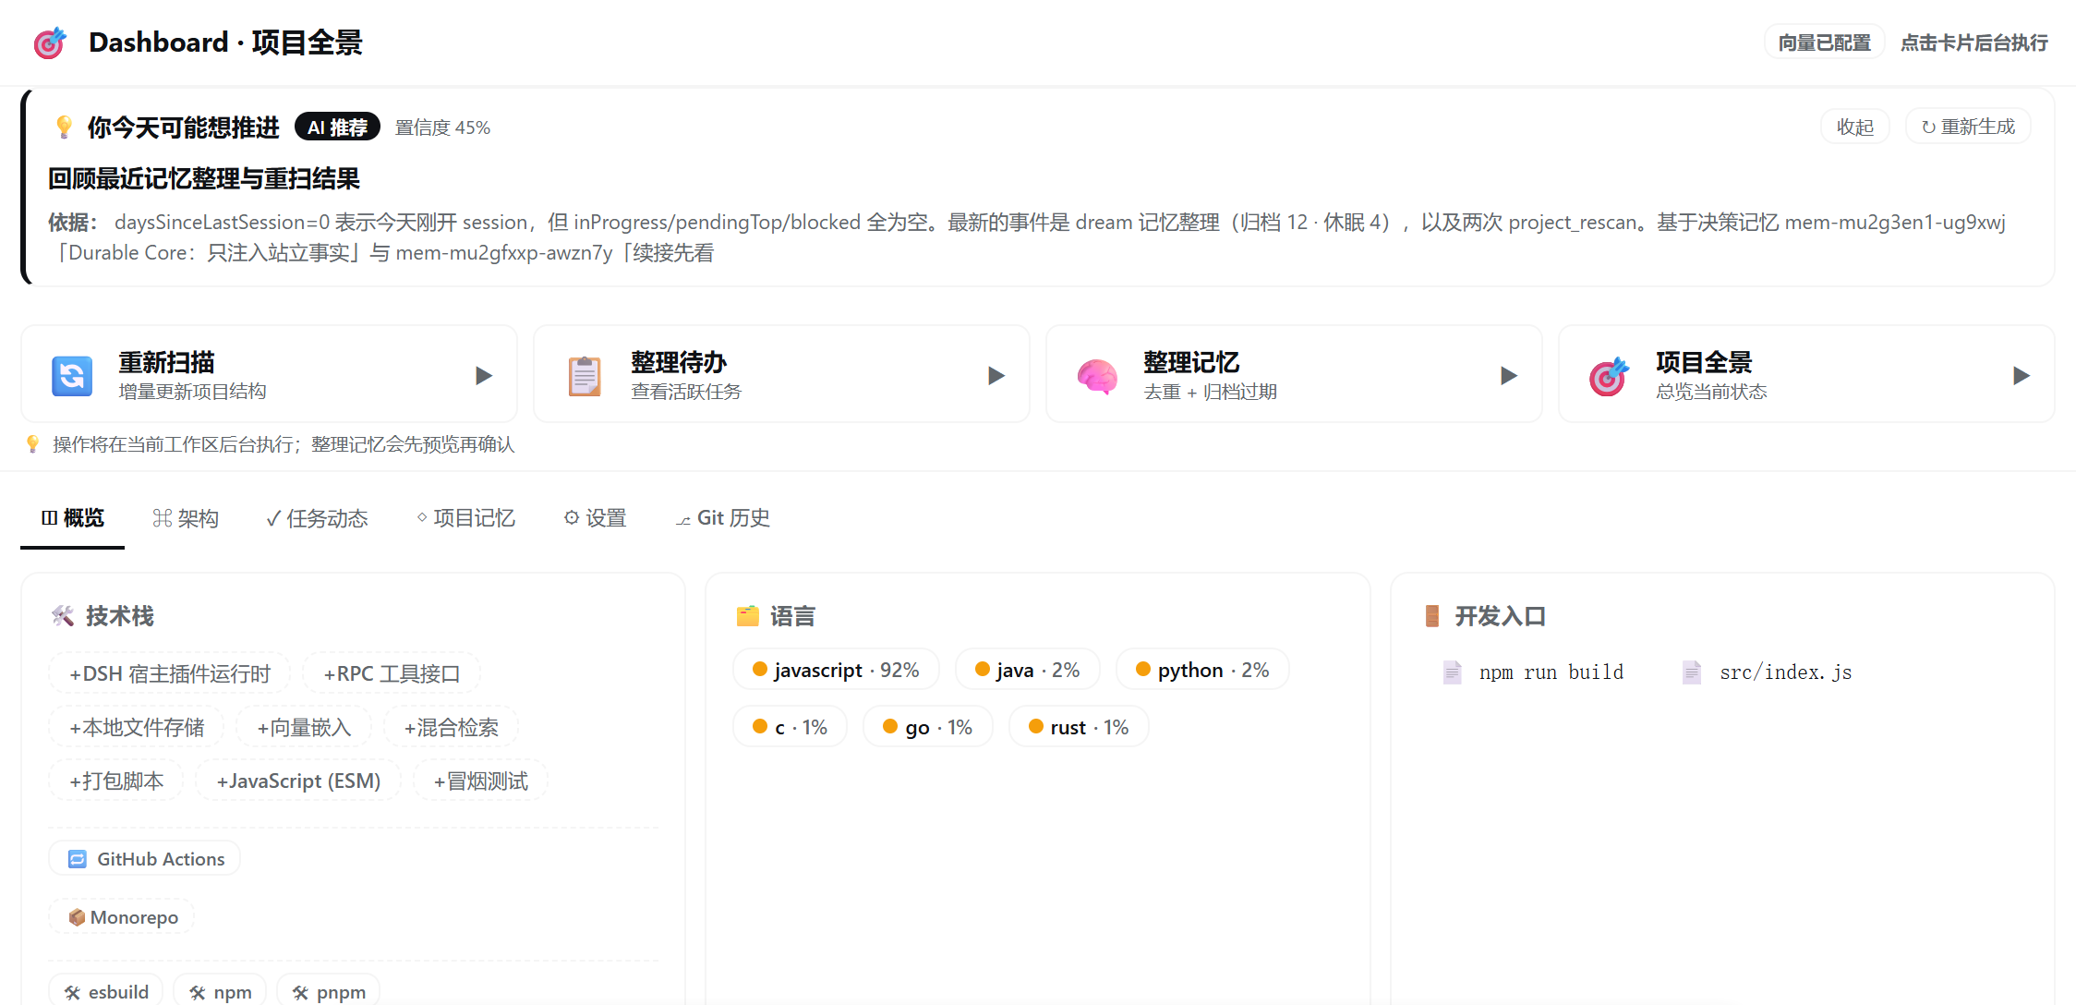Image resolution: width=2076 pixels, height=1005 pixels.
Task: Click the 点击卡片后台执行 text
Action: (1974, 42)
